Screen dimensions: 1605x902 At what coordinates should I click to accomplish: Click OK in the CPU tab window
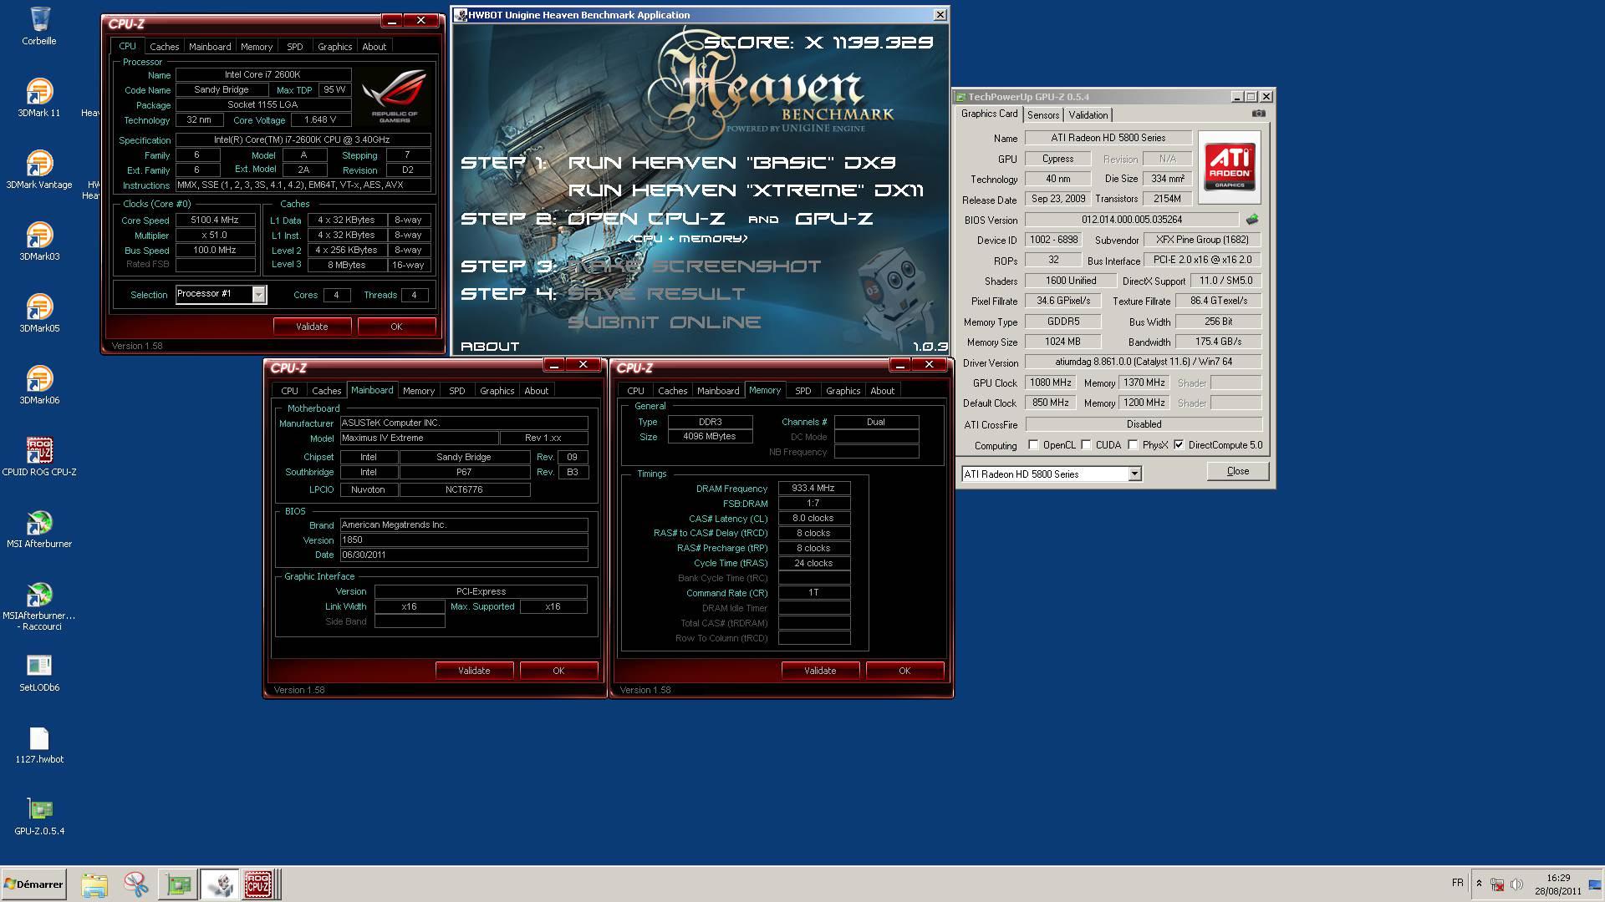pos(396,327)
